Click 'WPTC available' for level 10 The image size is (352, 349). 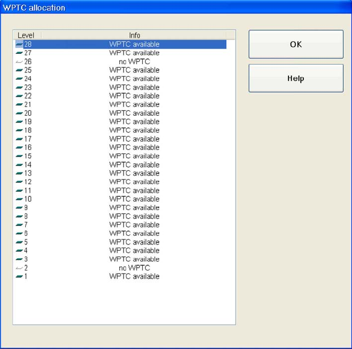tap(134, 199)
